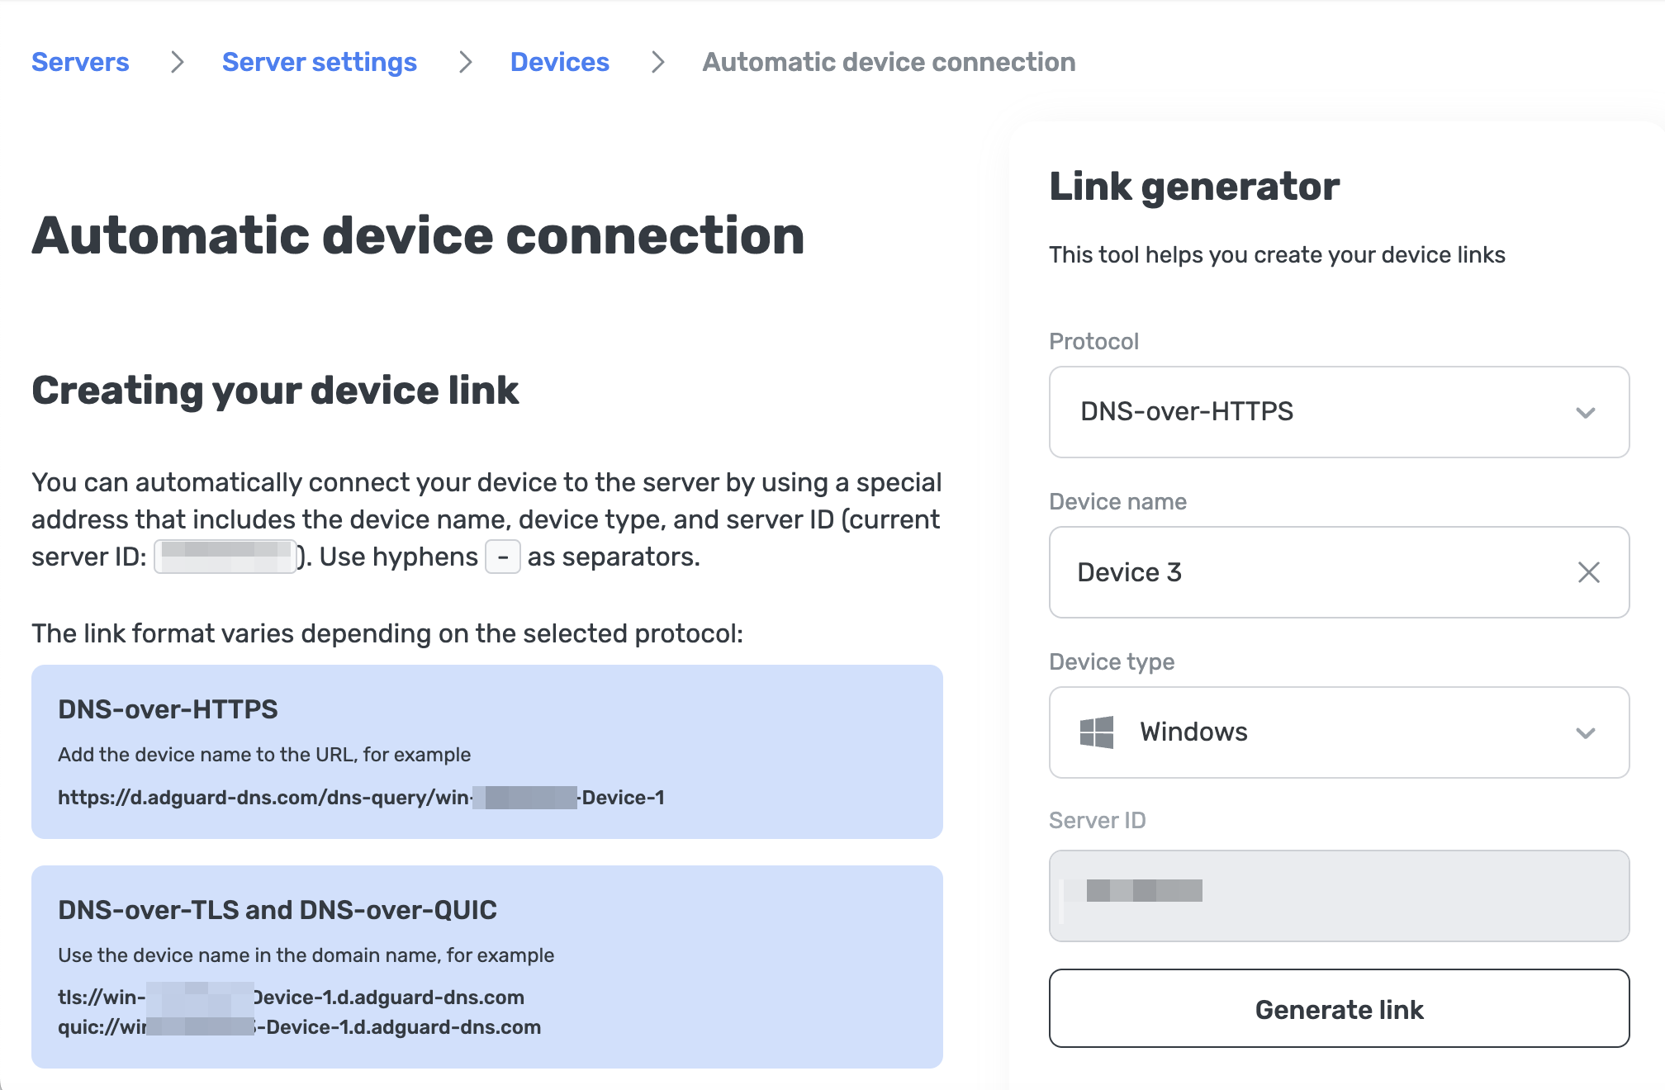The width and height of the screenshot is (1665, 1090).
Task: Open Server settings breadcrumb link
Action: [x=319, y=62]
